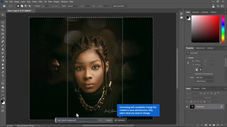The image size is (227, 127).
Task: Switch to the Adjustments tab
Action: [x=200, y=48]
